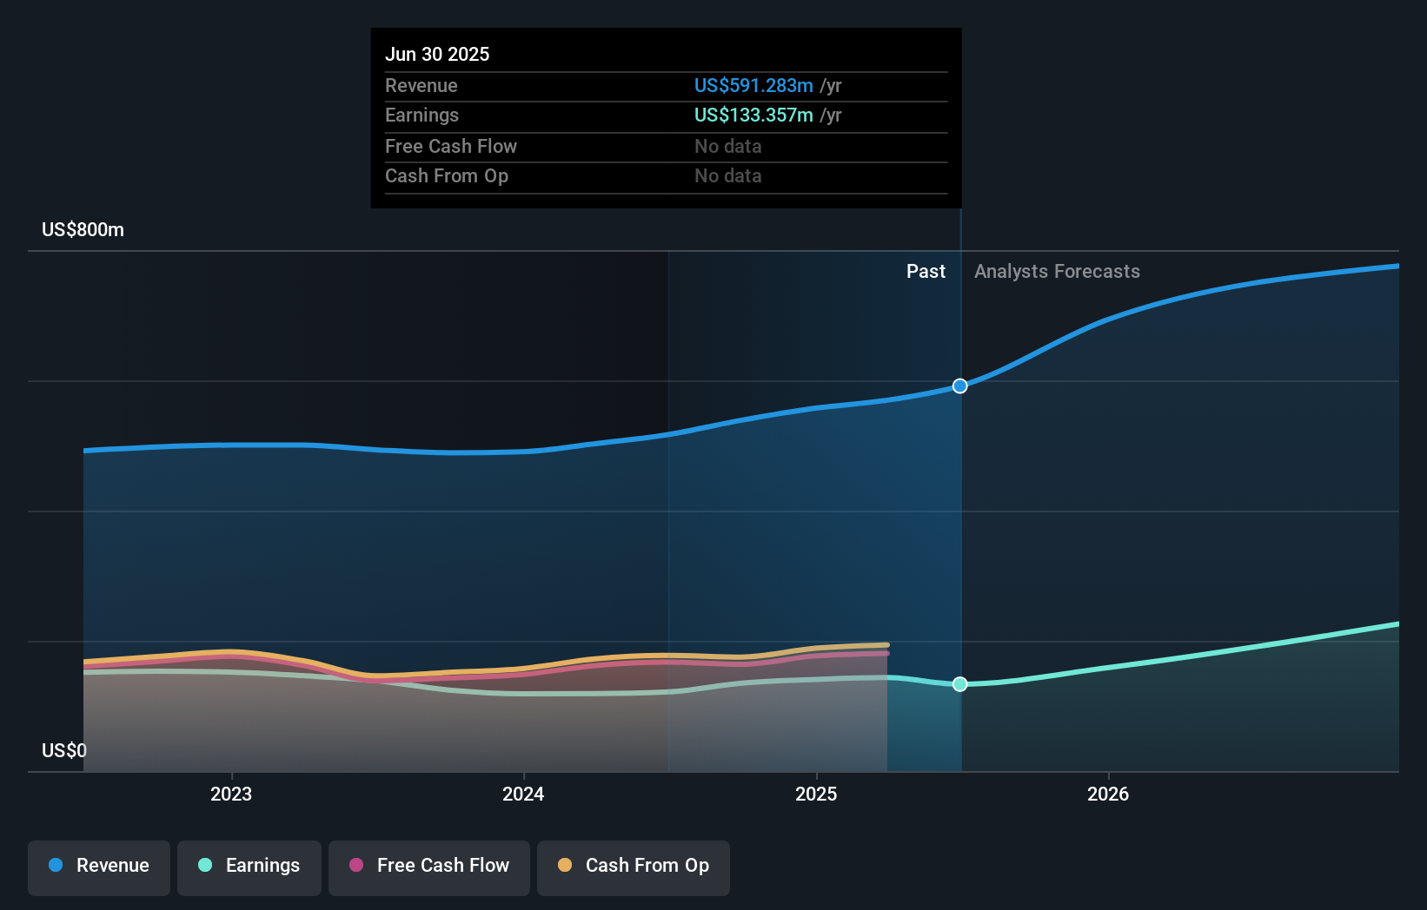Switch to the Analysts Forecasts section
The height and width of the screenshot is (910, 1427).
[1057, 271]
